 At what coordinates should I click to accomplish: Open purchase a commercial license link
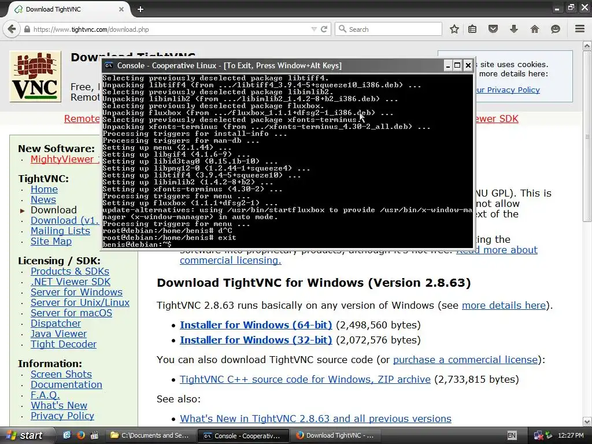(465, 360)
